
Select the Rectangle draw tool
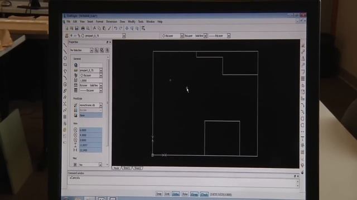tap(65, 64)
